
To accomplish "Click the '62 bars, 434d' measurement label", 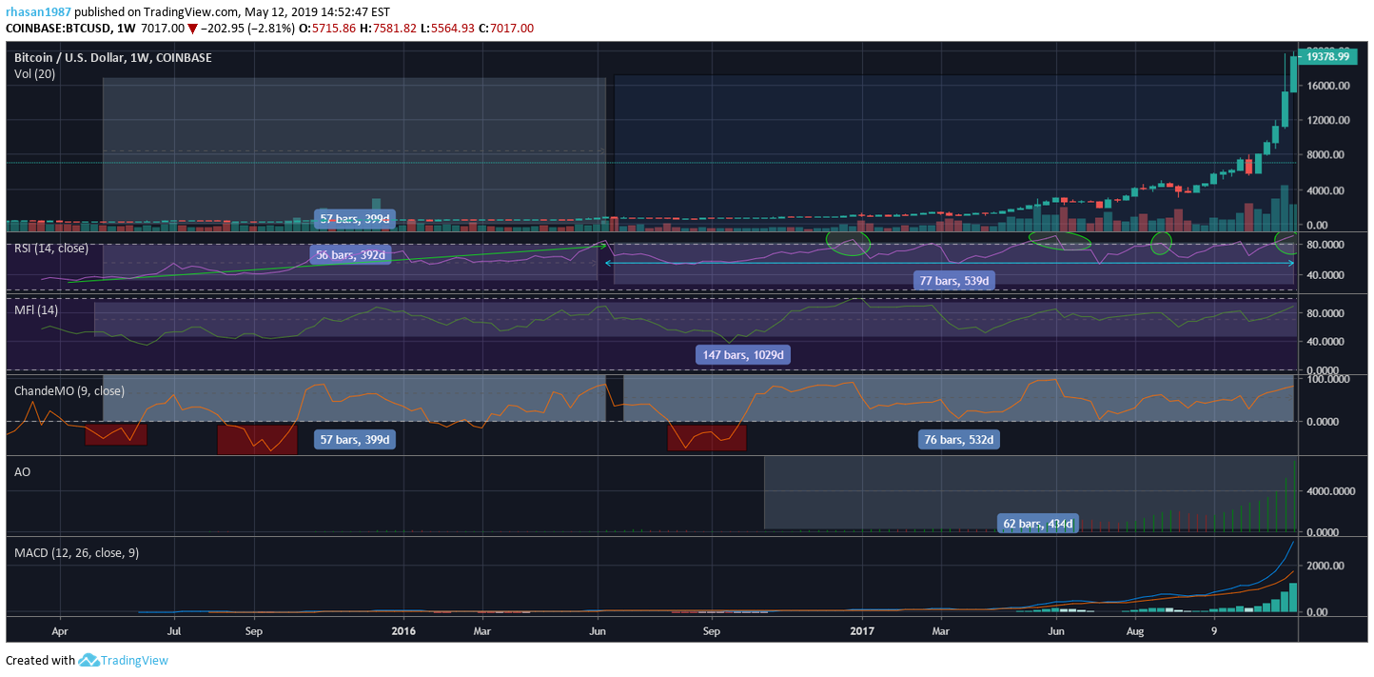I will coord(1038,524).
